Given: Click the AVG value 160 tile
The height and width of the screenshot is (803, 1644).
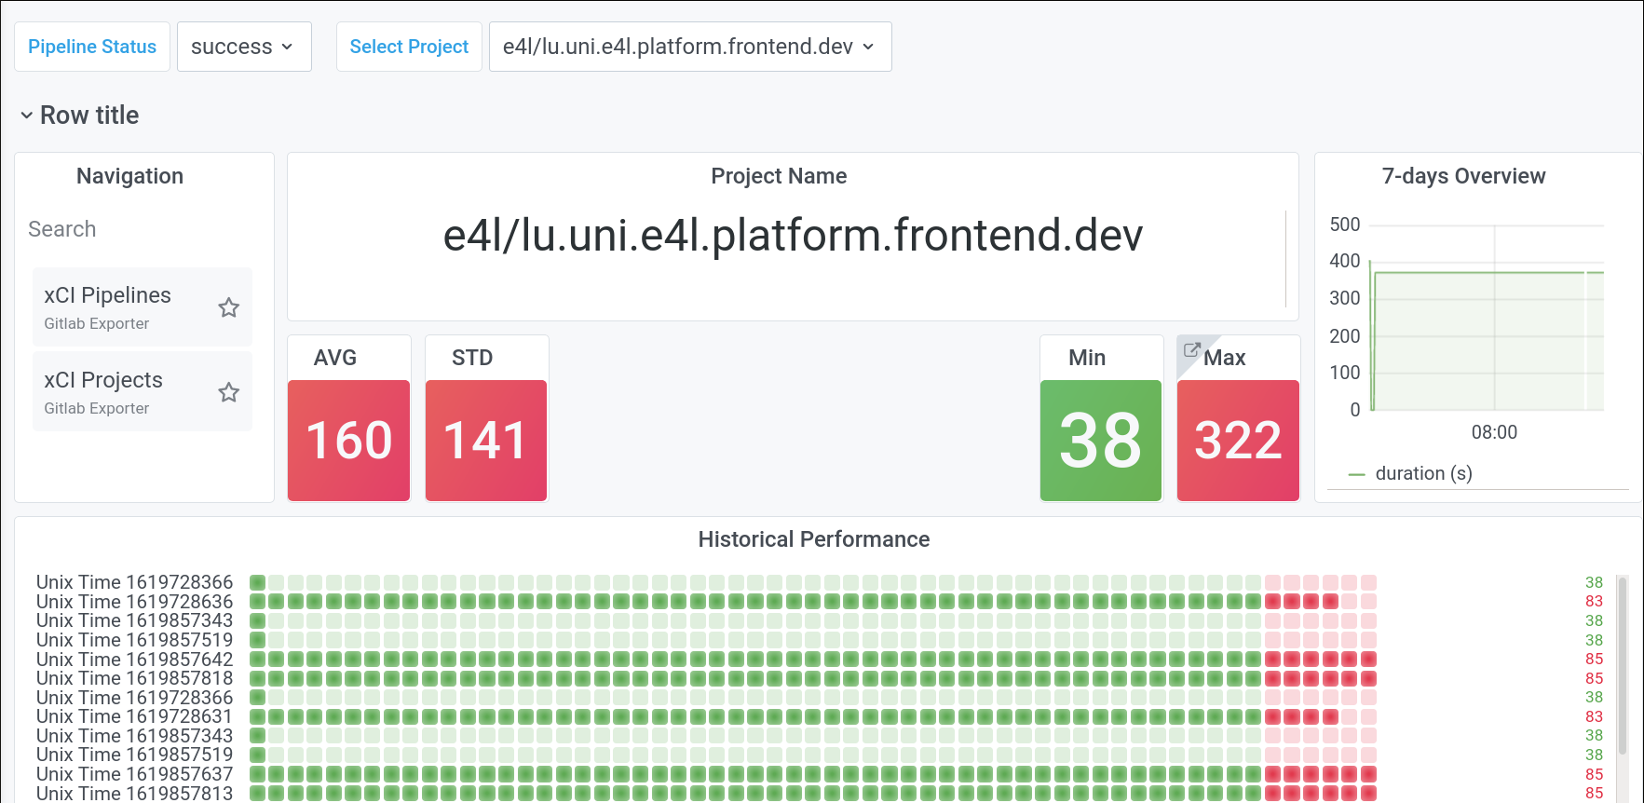Looking at the screenshot, I should tap(349, 441).
